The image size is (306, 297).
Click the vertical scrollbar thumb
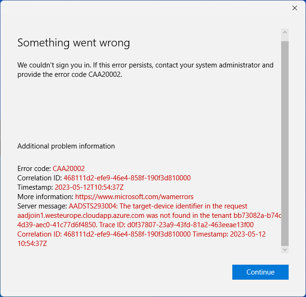[285, 141]
